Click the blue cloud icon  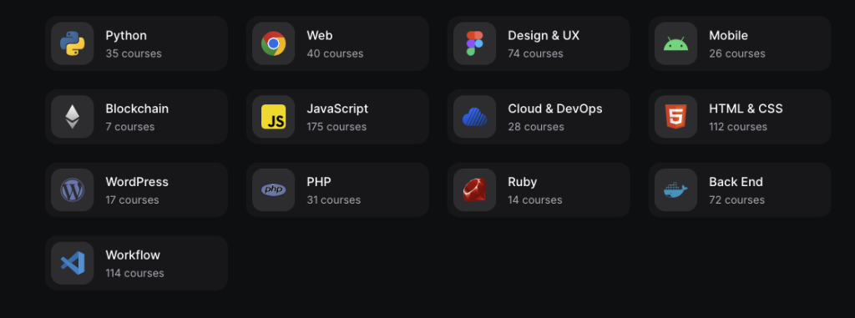[x=474, y=117]
